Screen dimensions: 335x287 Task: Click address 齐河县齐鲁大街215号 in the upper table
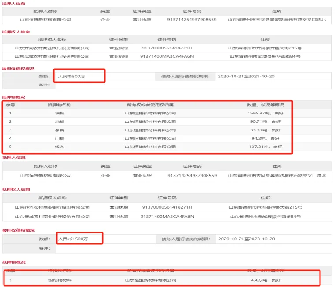pos(265,48)
